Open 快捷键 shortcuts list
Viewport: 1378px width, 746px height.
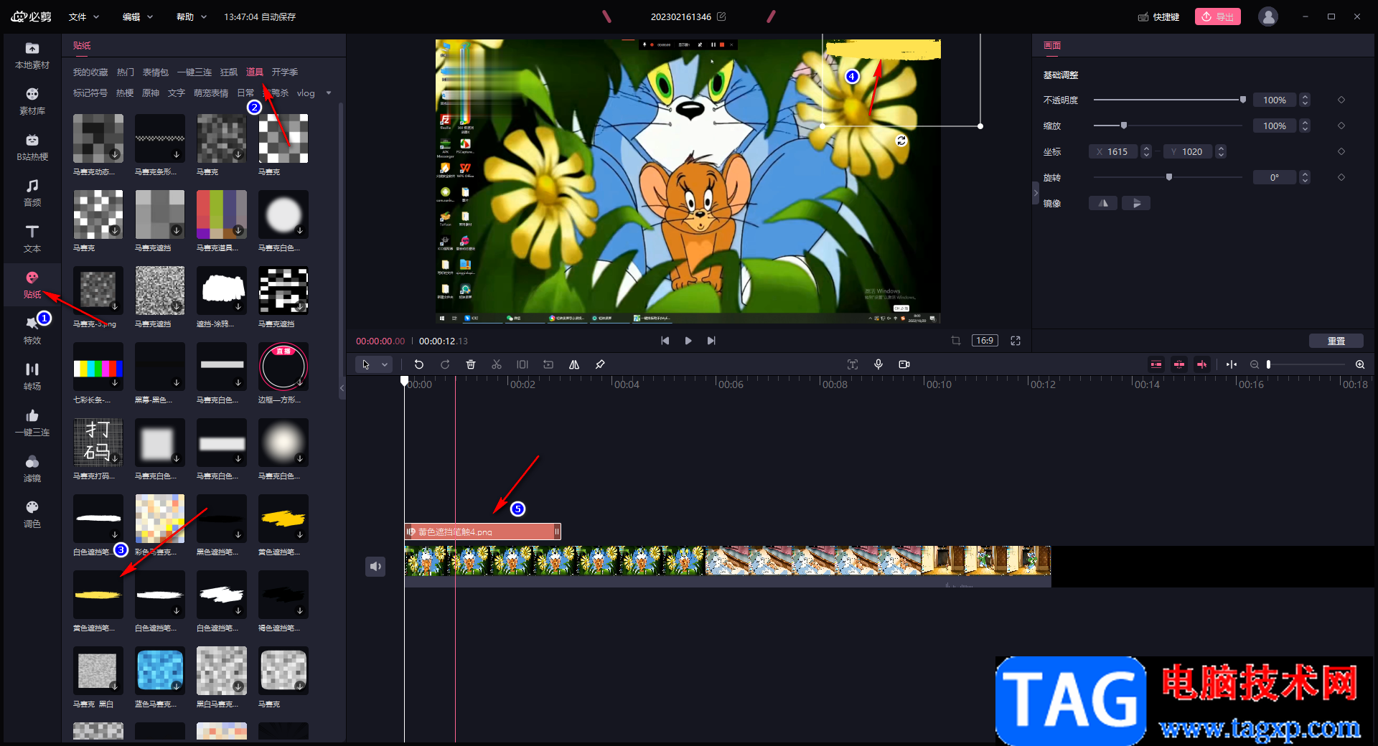tap(1159, 16)
